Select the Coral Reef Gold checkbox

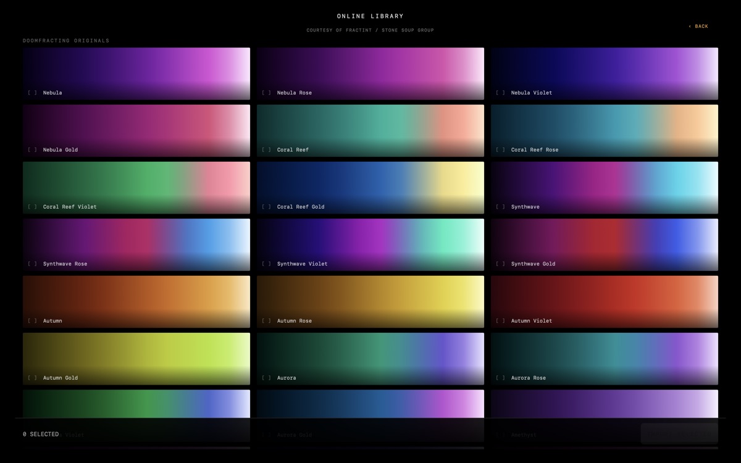coord(266,207)
